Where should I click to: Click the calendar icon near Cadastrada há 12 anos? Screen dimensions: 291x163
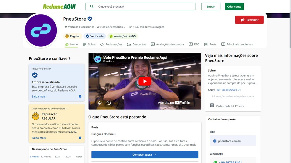tap(212, 105)
